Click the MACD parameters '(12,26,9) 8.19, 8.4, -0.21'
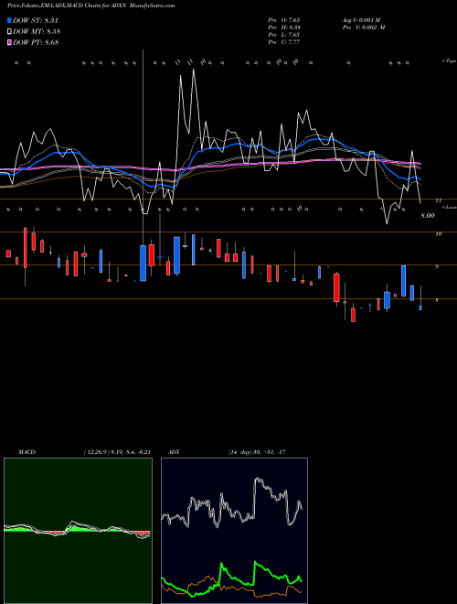This screenshot has height=604, width=457. [x=117, y=452]
